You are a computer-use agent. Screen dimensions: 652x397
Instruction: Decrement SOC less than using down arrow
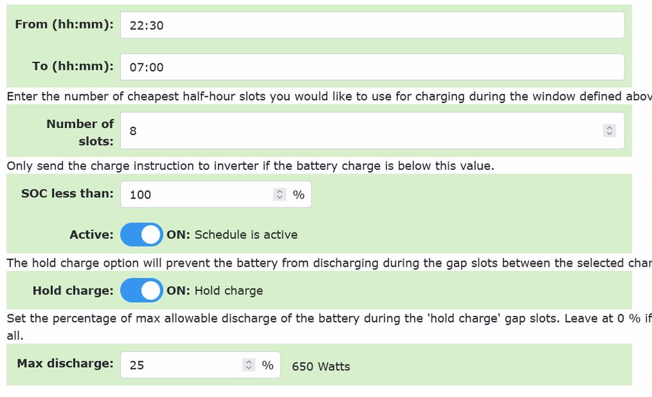pos(280,198)
